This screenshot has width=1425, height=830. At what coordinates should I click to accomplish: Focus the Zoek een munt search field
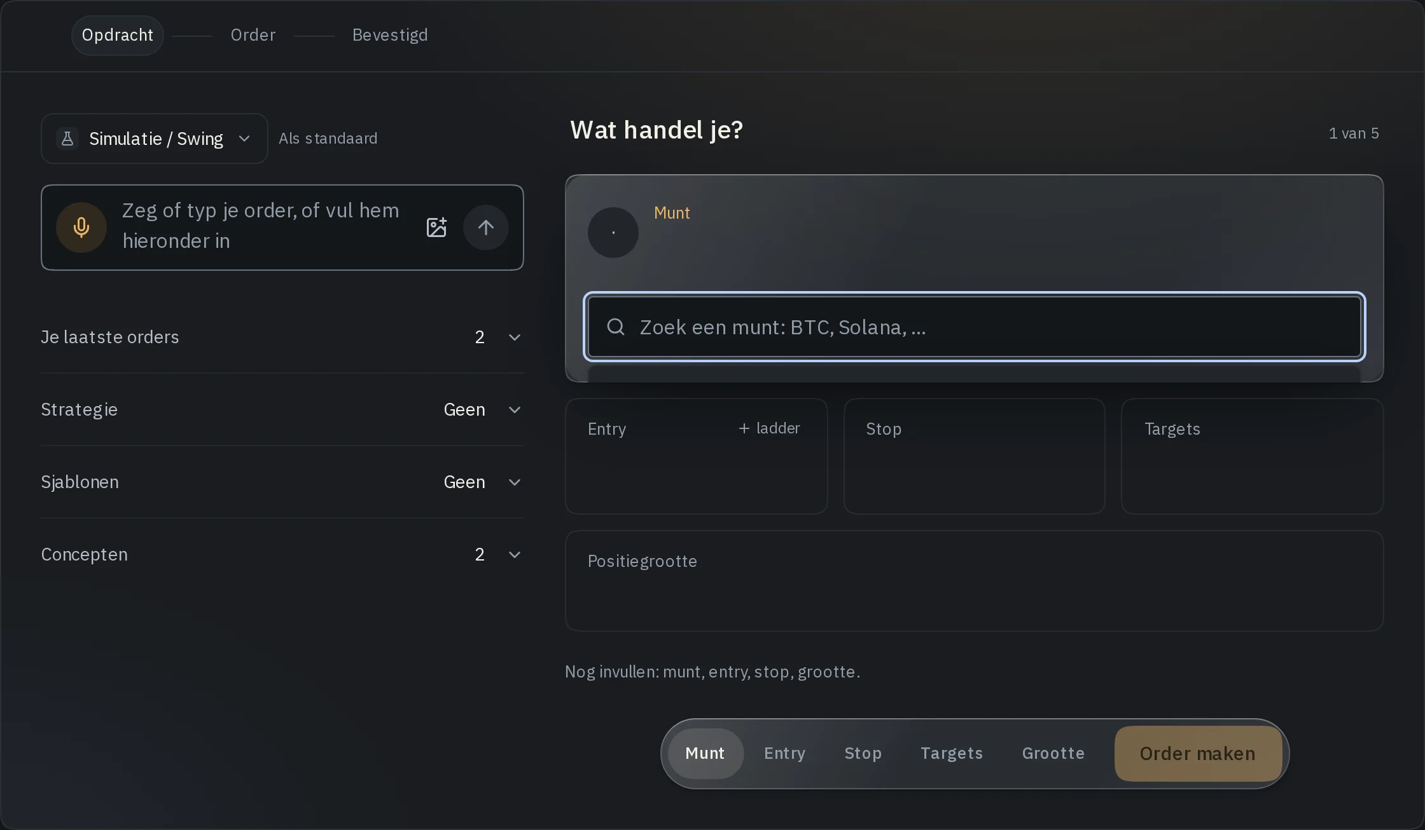975,327
